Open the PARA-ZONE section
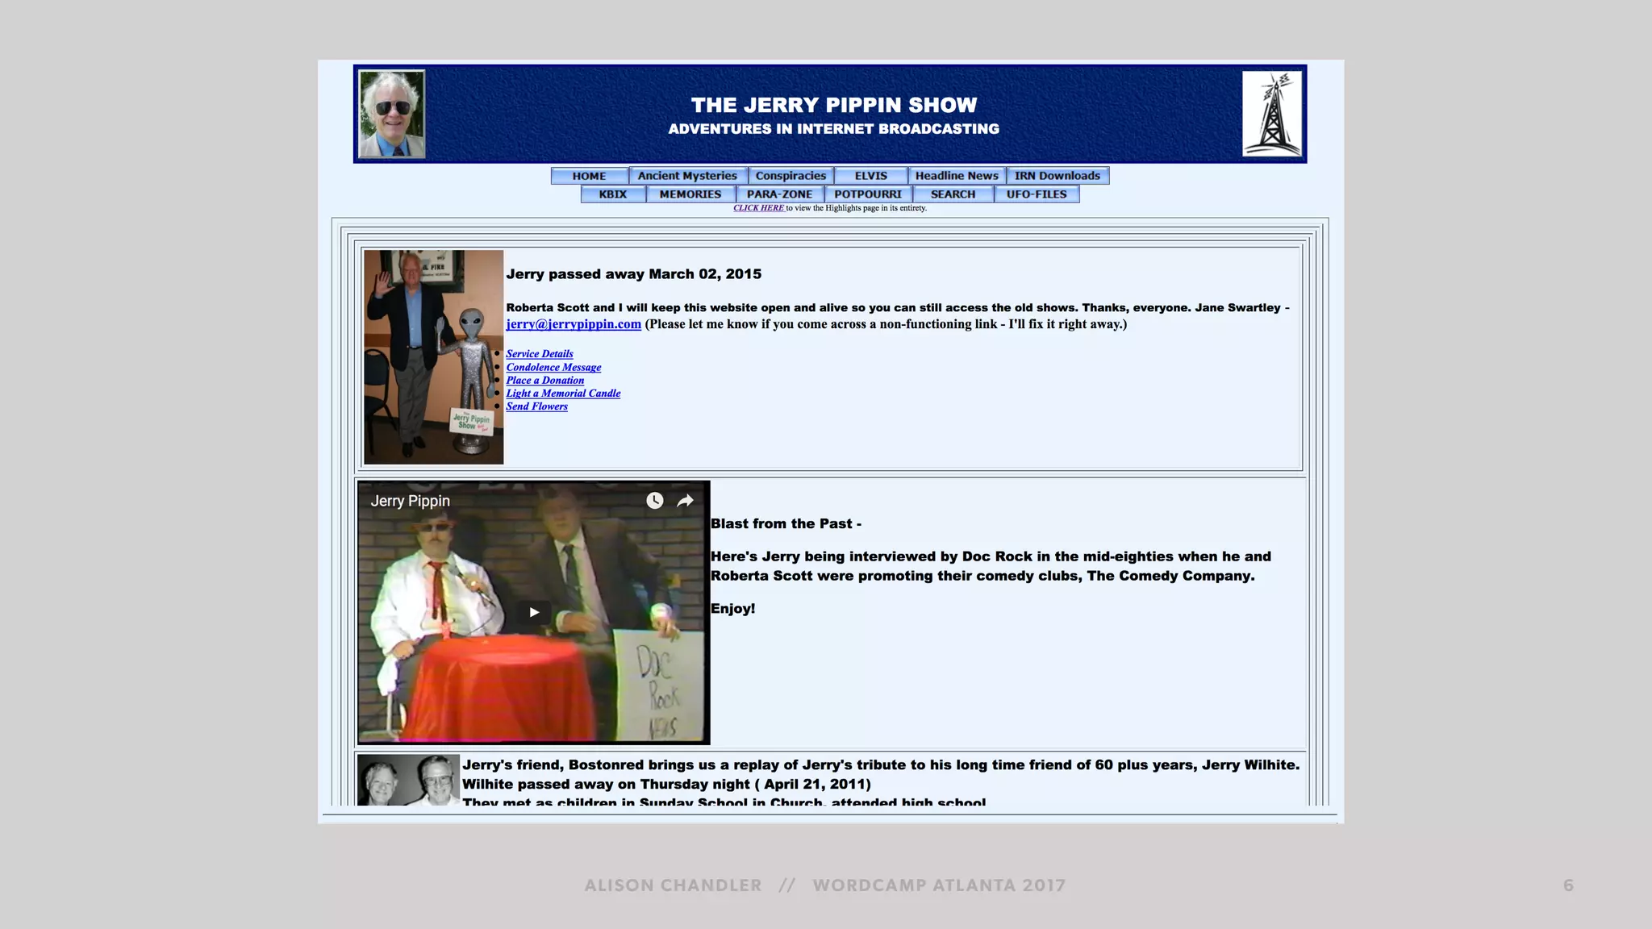Screen dimensions: 1652x929 779,194
